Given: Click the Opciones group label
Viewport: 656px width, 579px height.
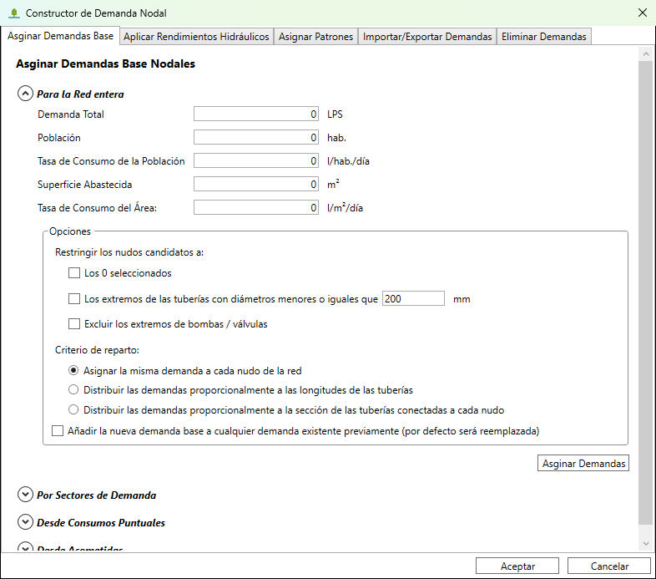Looking at the screenshot, I should tap(70, 231).
